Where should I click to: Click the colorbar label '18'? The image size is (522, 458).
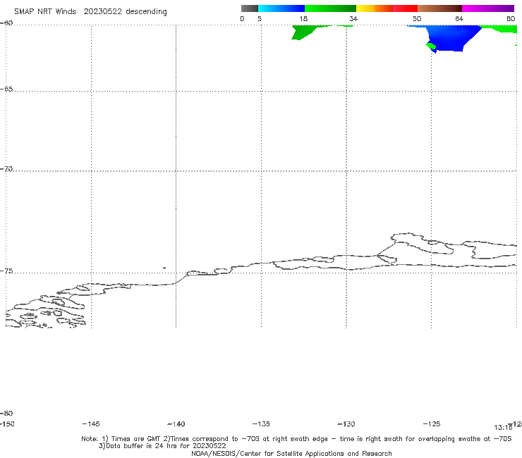303,18
